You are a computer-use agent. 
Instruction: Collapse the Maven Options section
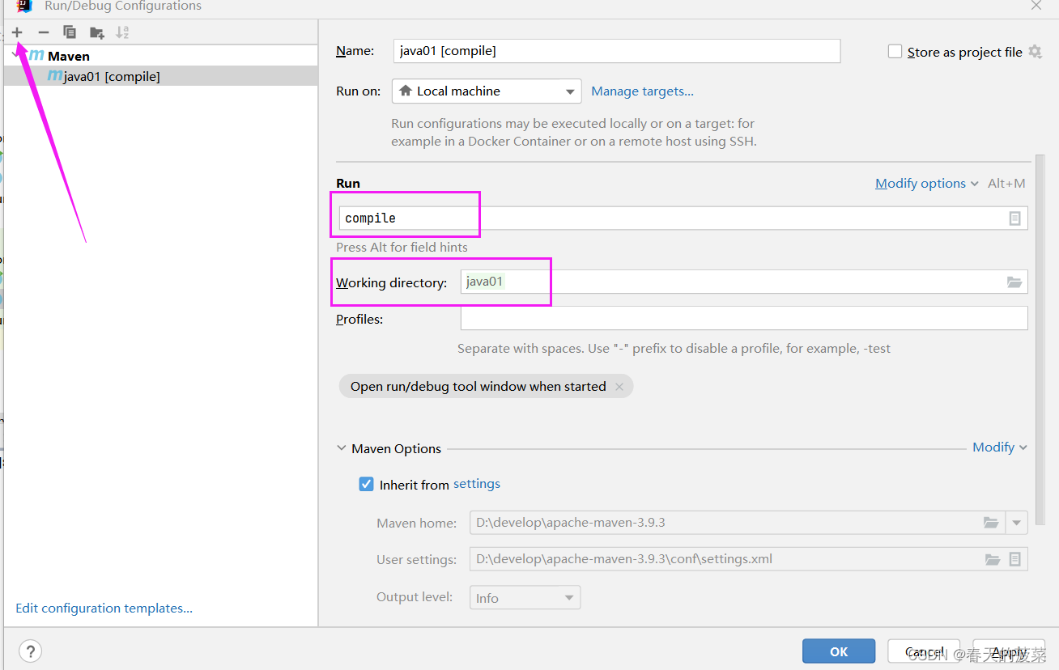[x=342, y=448]
